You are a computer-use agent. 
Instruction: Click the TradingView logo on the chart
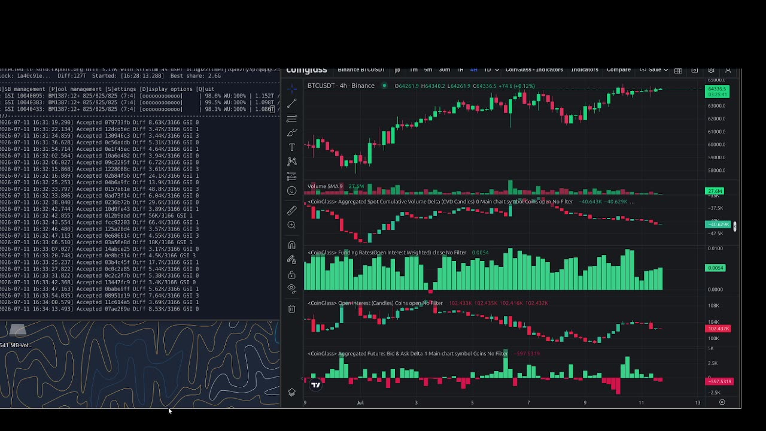[x=315, y=385]
